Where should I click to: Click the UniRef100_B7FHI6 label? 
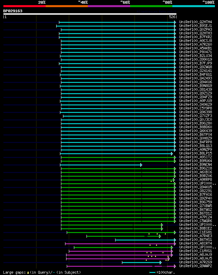(196, 195)
